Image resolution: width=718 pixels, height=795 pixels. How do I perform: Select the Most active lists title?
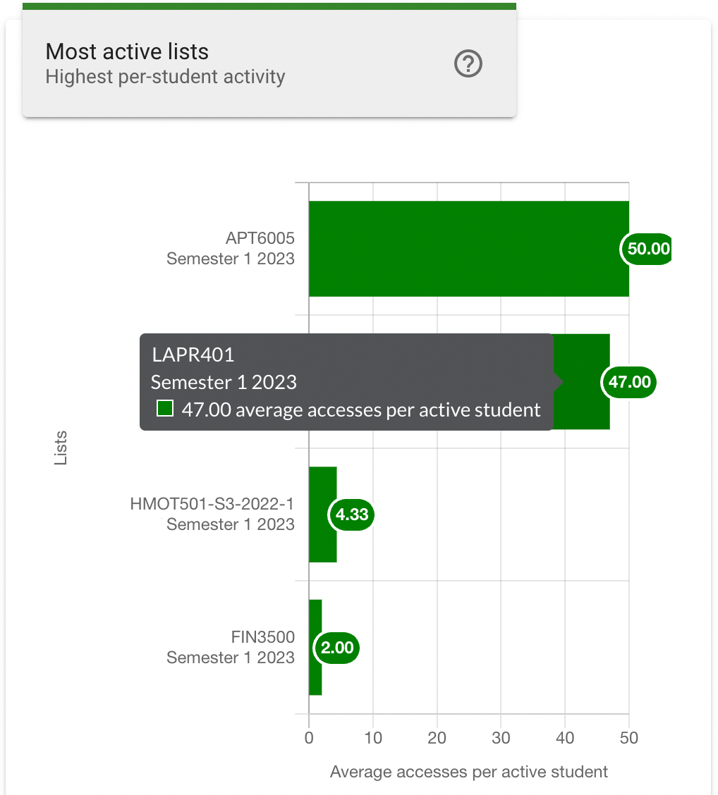click(126, 51)
